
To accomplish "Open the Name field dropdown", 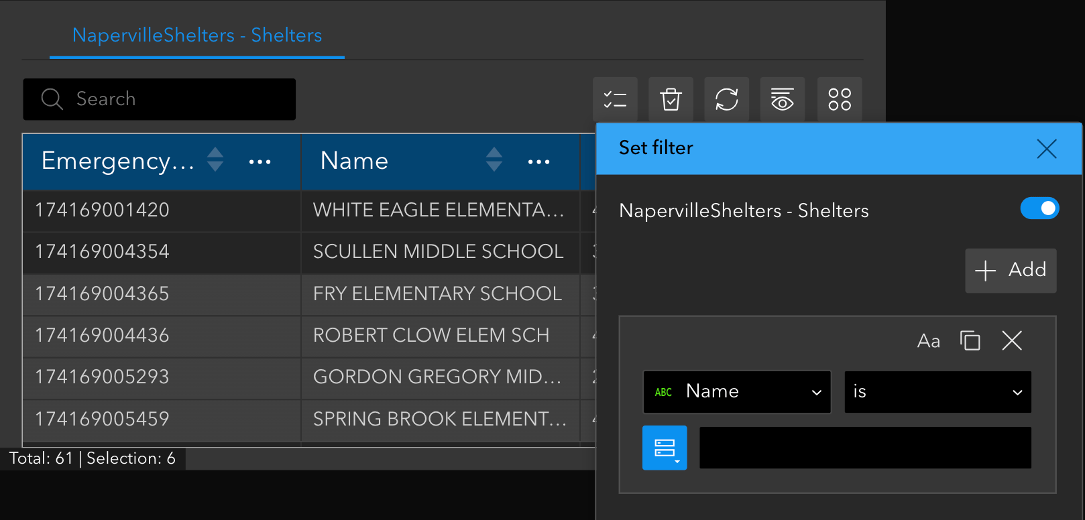I will tap(737, 392).
